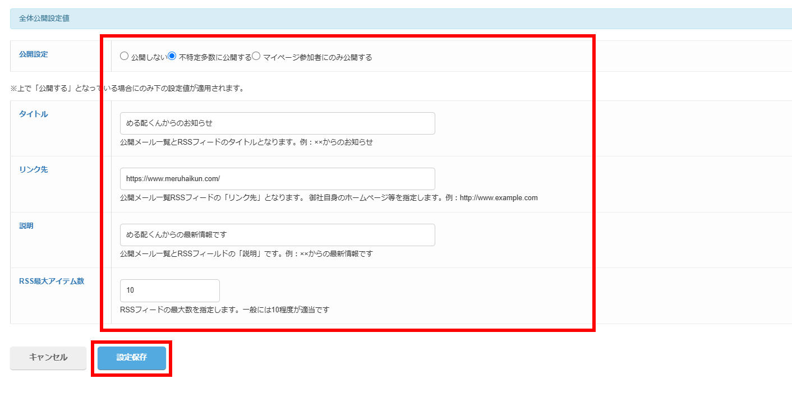
Task: Click the 説明 row label
Action: (x=26, y=225)
